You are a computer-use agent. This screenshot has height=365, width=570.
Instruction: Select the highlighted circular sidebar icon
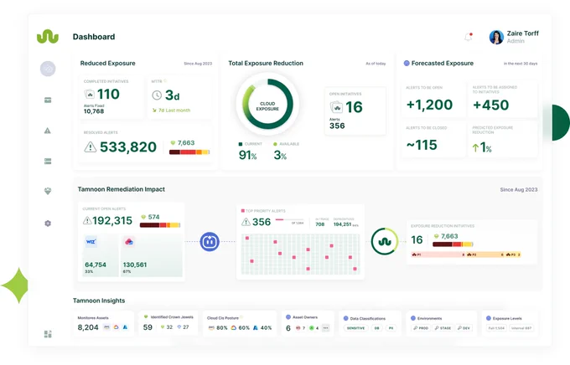(48, 69)
